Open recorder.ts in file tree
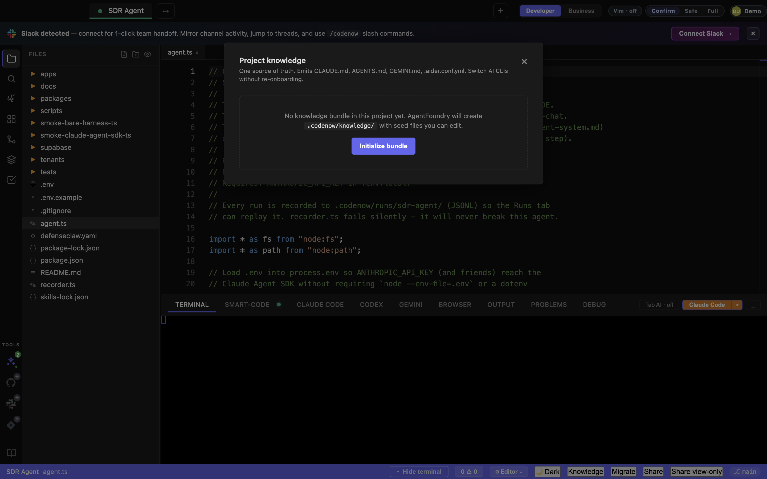 (90, 285)
